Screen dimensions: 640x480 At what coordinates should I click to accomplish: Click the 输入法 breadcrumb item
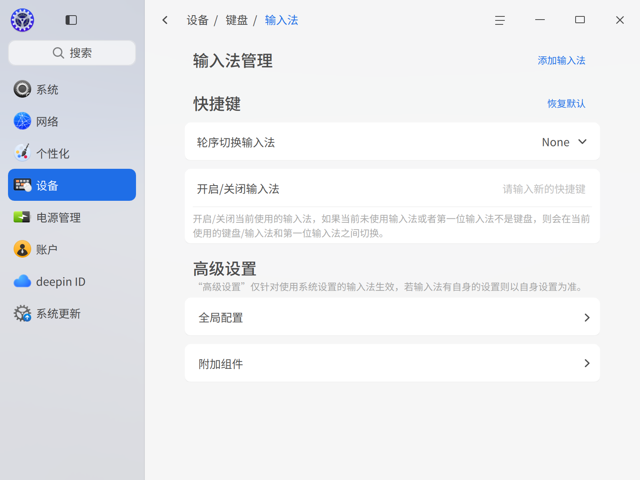282,20
